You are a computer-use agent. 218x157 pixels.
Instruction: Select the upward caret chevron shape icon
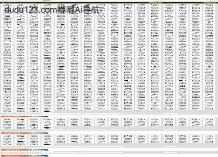(x=48, y=16)
